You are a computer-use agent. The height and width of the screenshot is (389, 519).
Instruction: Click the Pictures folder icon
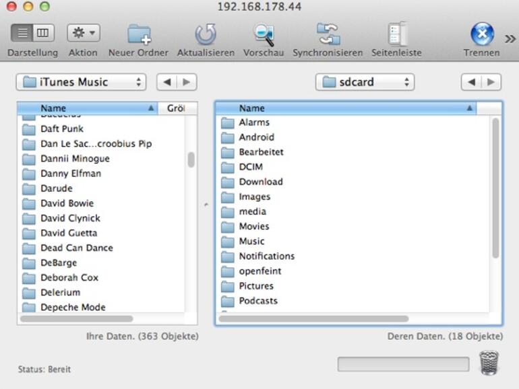228,287
